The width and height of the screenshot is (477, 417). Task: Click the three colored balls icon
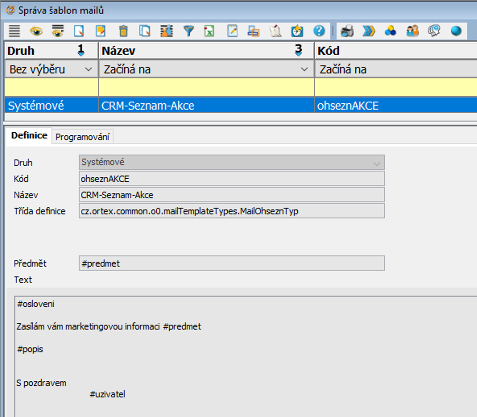[x=390, y=31]
